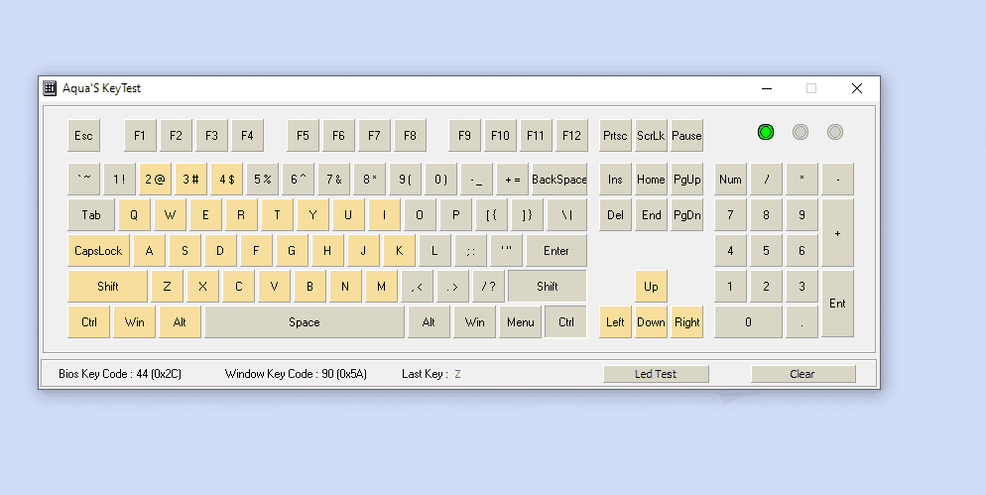
Task: Click the ScrLk key
Action: click(x=651, y=135)
